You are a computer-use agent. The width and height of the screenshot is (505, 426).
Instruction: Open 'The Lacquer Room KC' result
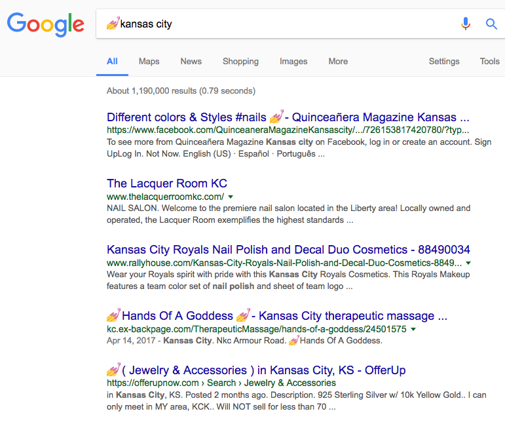pos(167,184)
